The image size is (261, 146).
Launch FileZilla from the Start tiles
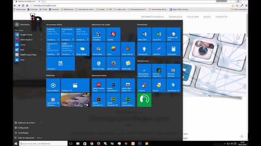pyautogui.click(x=113, y=34)
